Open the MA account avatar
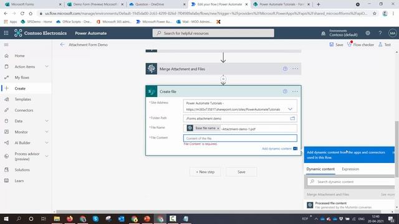Viewport: 399px width, 224px height. click(x=392, y=33)
